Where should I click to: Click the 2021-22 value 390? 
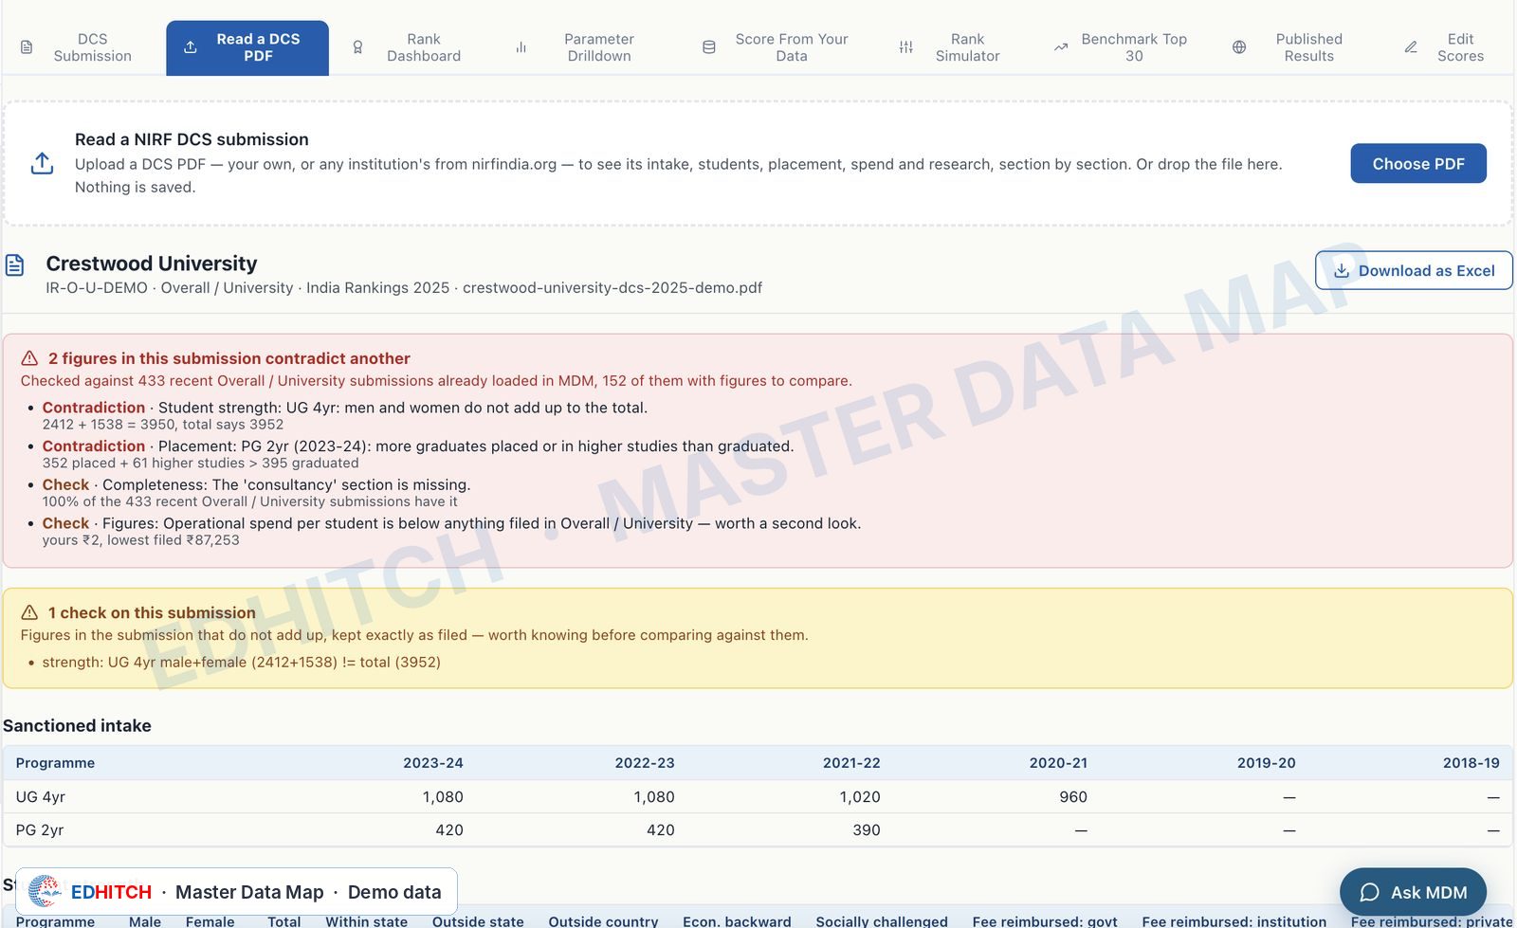(x=867, y=830)
